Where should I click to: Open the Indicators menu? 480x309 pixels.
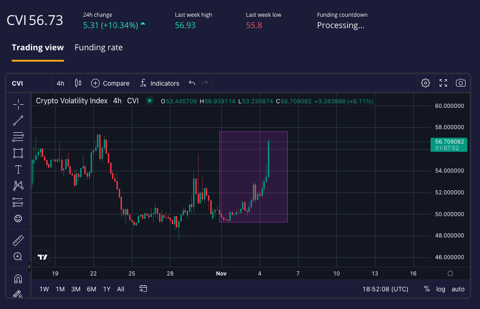pos(160,83)
